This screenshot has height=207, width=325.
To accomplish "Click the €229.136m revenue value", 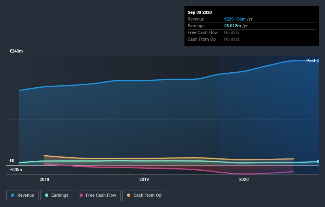I will pos(235,19).
